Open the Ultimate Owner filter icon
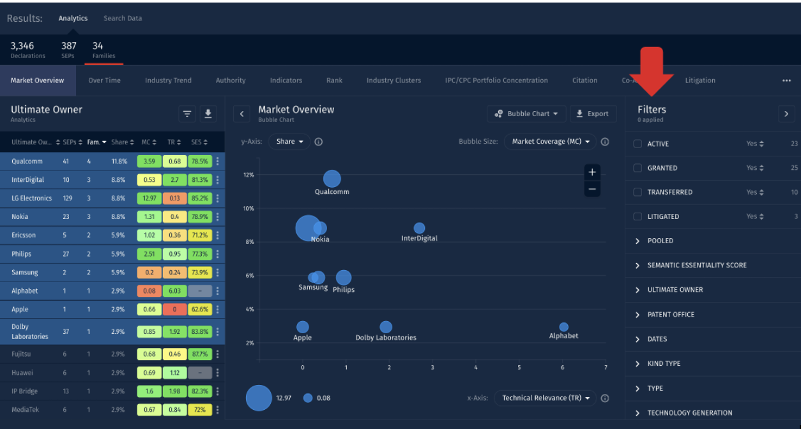The image size is (801, 429). pyautogui.click(x=187, y=114)
